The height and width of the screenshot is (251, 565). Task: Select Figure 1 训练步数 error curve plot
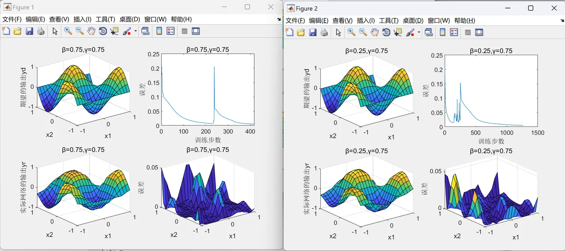tap(207, 90)
